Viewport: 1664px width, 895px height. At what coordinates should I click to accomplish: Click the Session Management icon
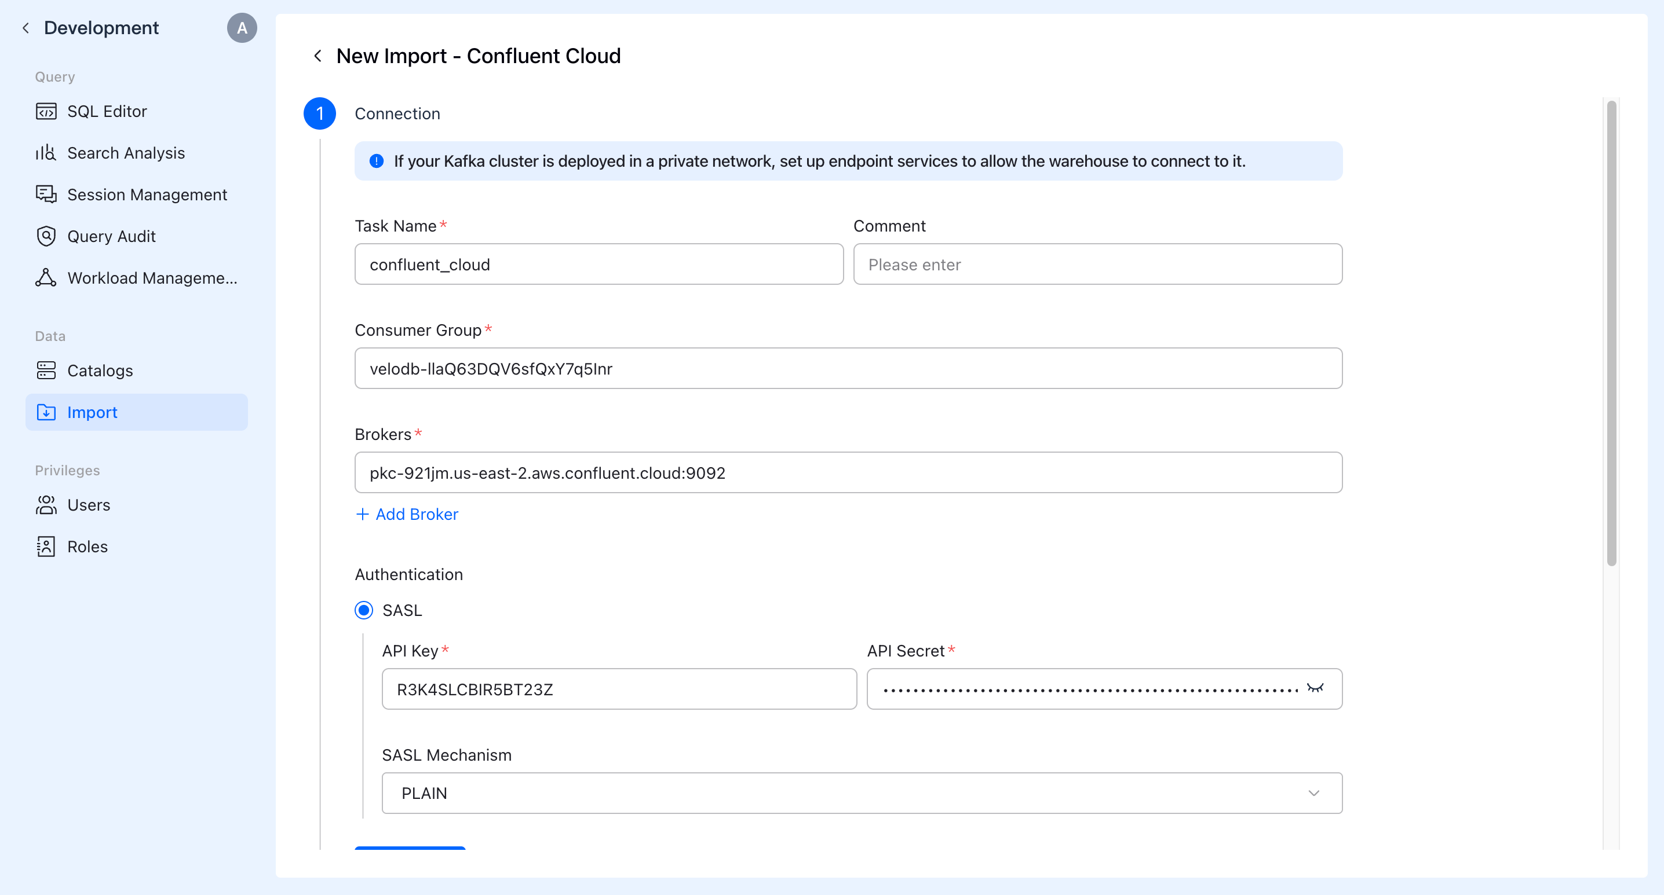[x=46, y=195]
